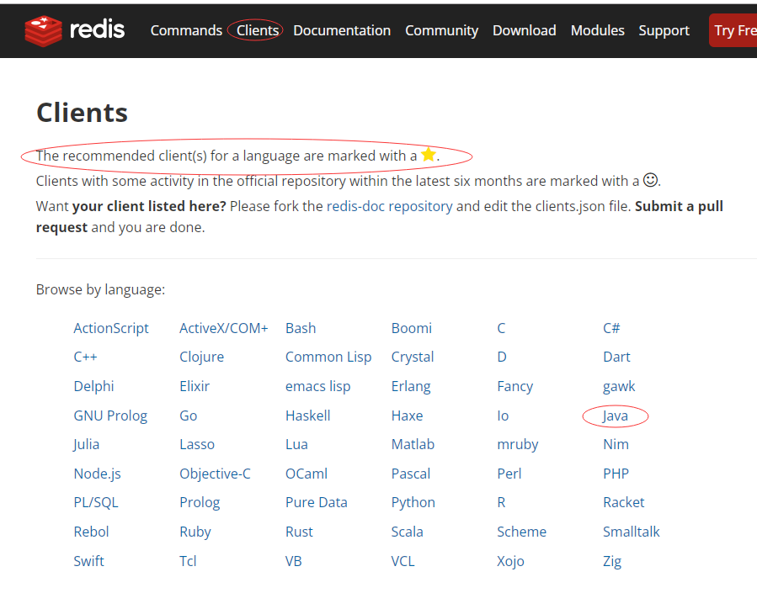Choose Java from the language list
Image resolution: width=757 pixels, height=593 pixels.
pos(615,416)
